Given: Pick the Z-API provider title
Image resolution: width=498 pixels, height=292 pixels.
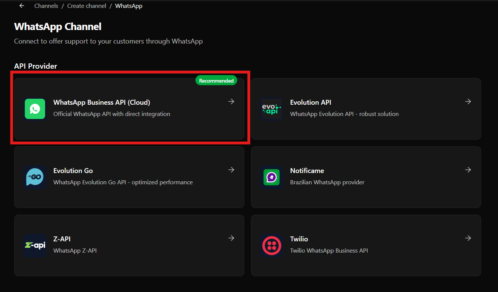Looking at the screenshot, I should (x=62, y=239).
